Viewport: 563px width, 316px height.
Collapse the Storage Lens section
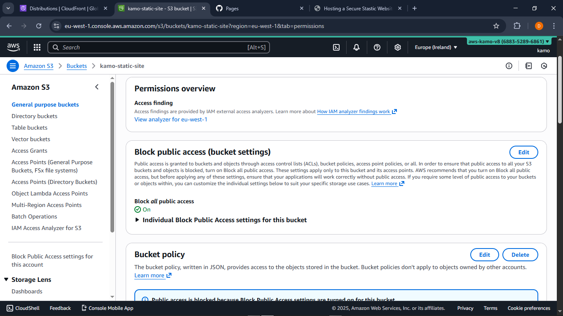pos(6,279)
